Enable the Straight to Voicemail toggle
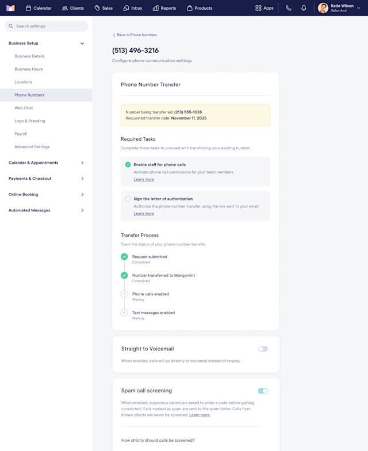 (x=263, y=349)
